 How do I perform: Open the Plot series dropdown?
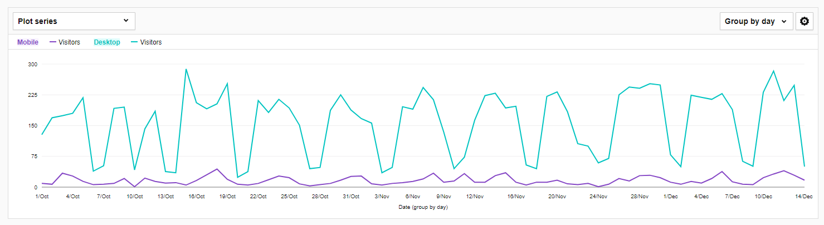coord(74,21)
